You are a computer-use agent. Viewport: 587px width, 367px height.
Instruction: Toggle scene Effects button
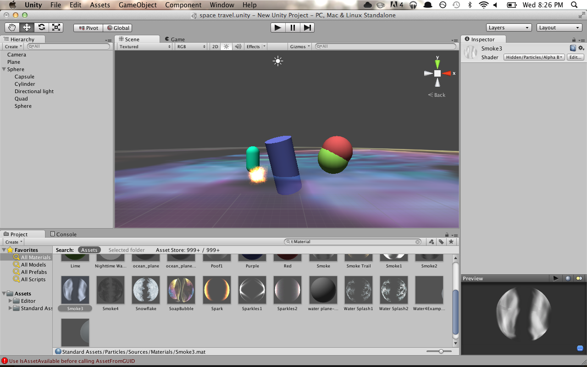[x=253, y=46]
